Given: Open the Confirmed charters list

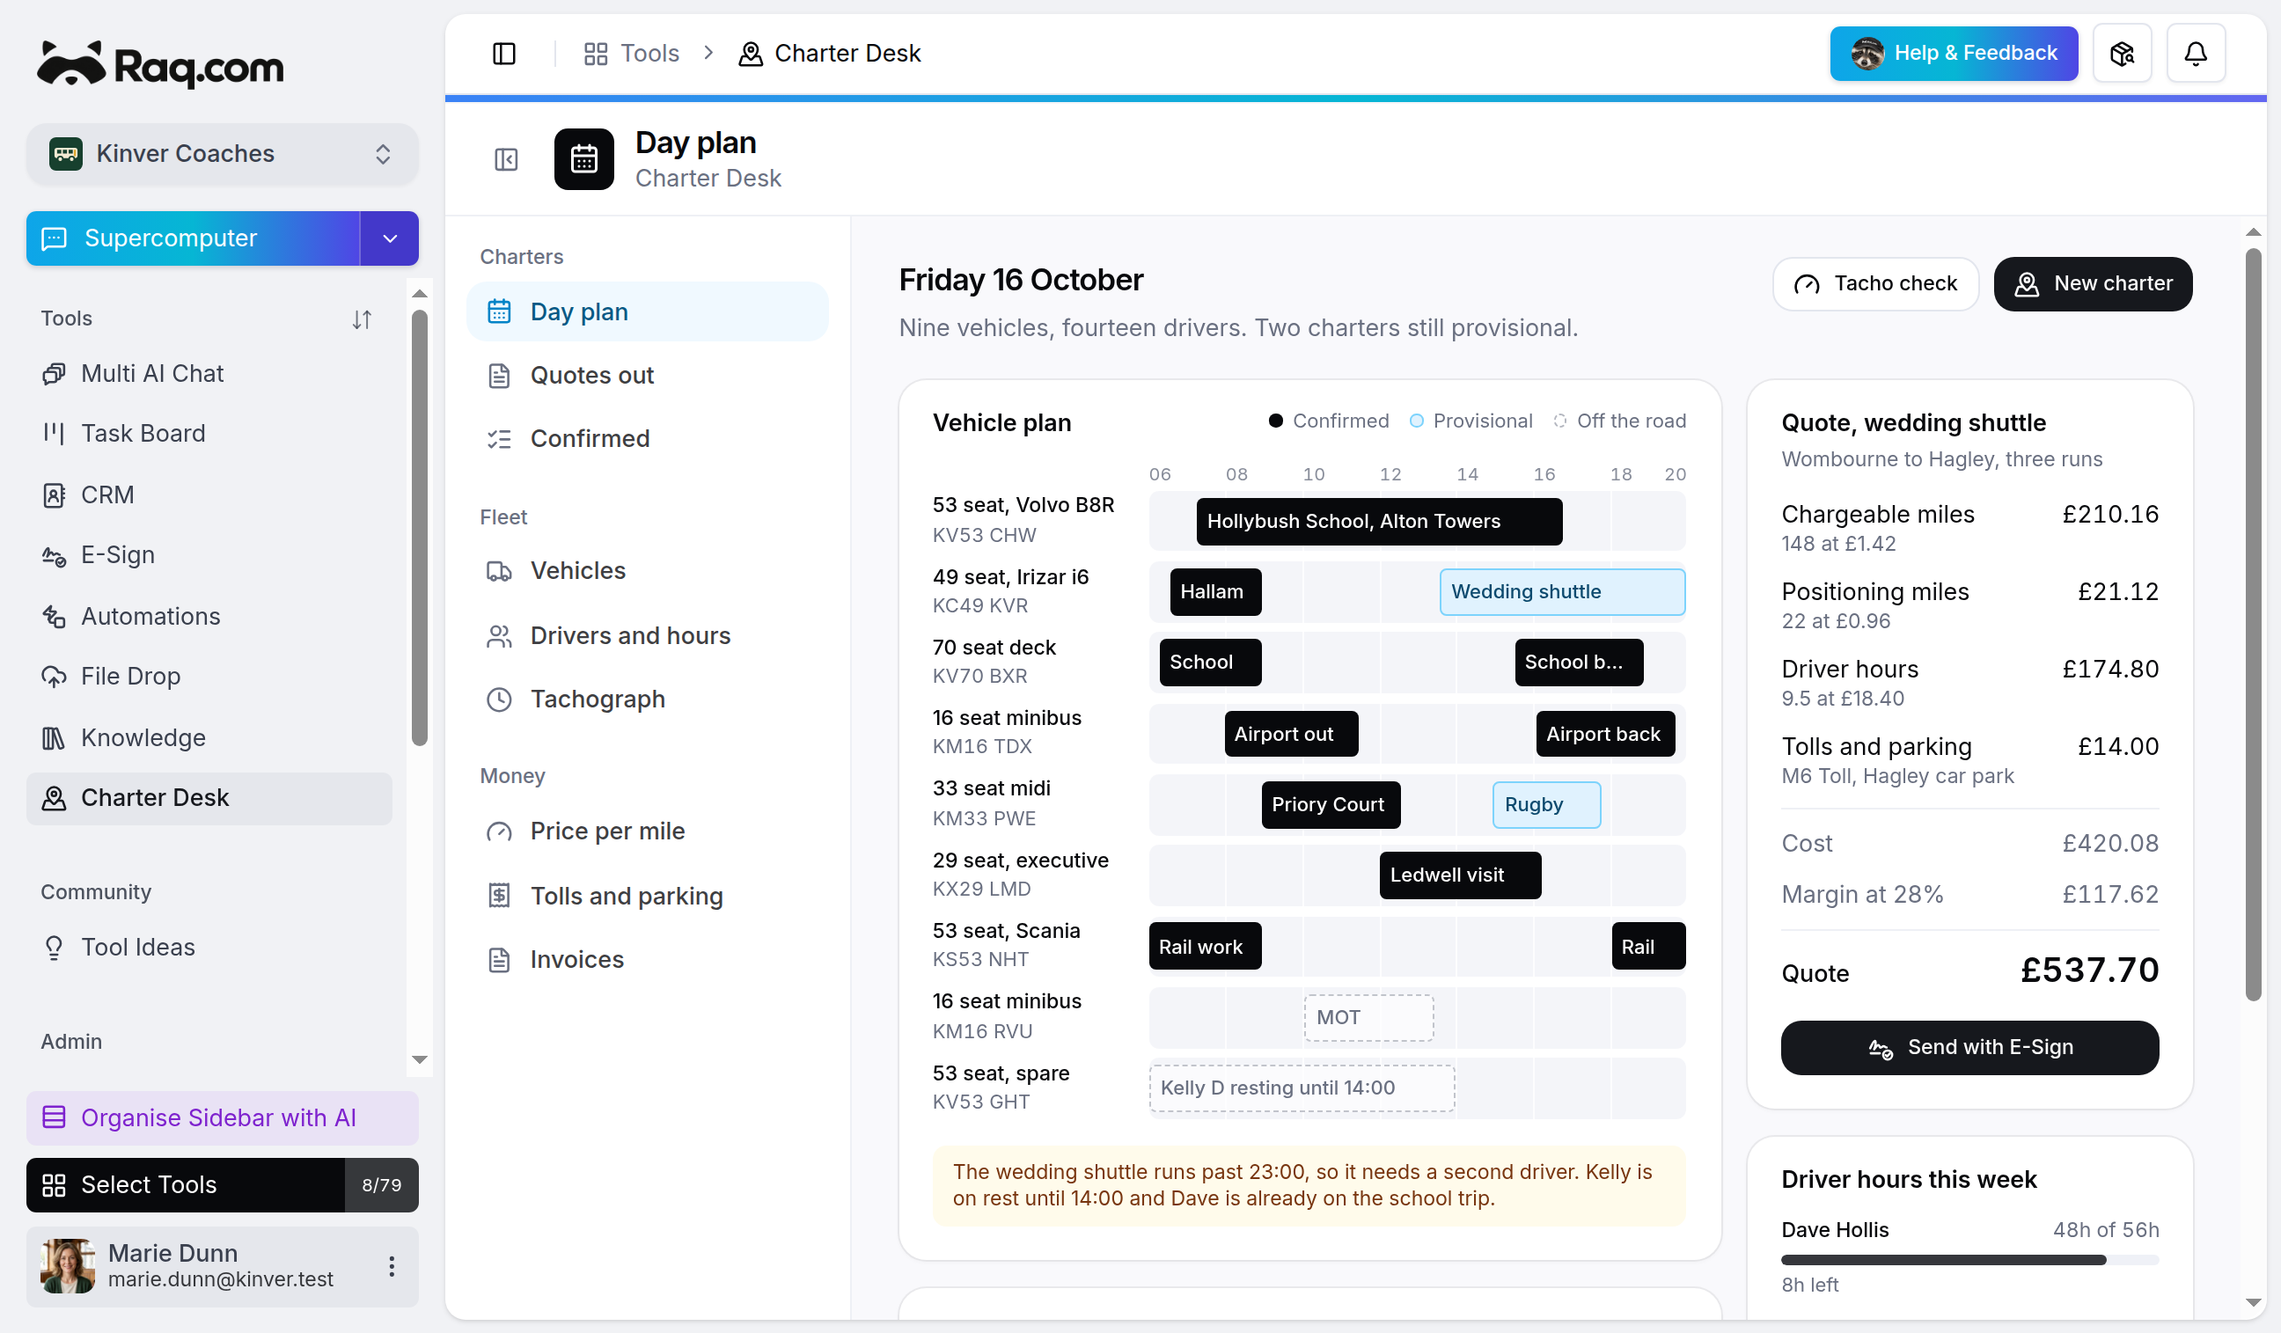Looking at the screenshot, I should [647, 439].
